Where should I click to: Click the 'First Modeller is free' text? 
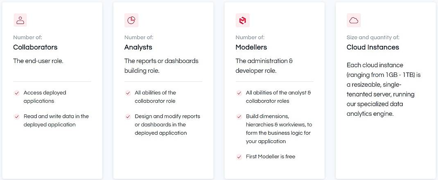(271, 157)
